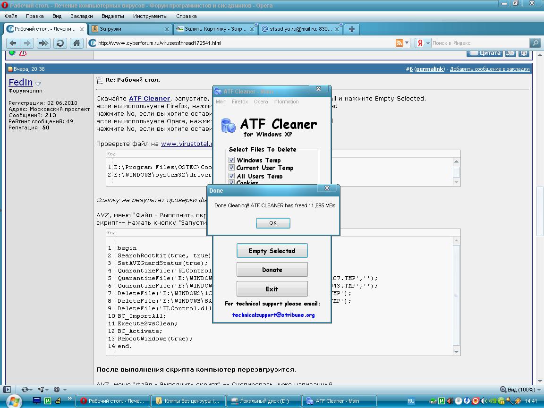Open the Information menu in ATF Cleaner

(286, 102)
